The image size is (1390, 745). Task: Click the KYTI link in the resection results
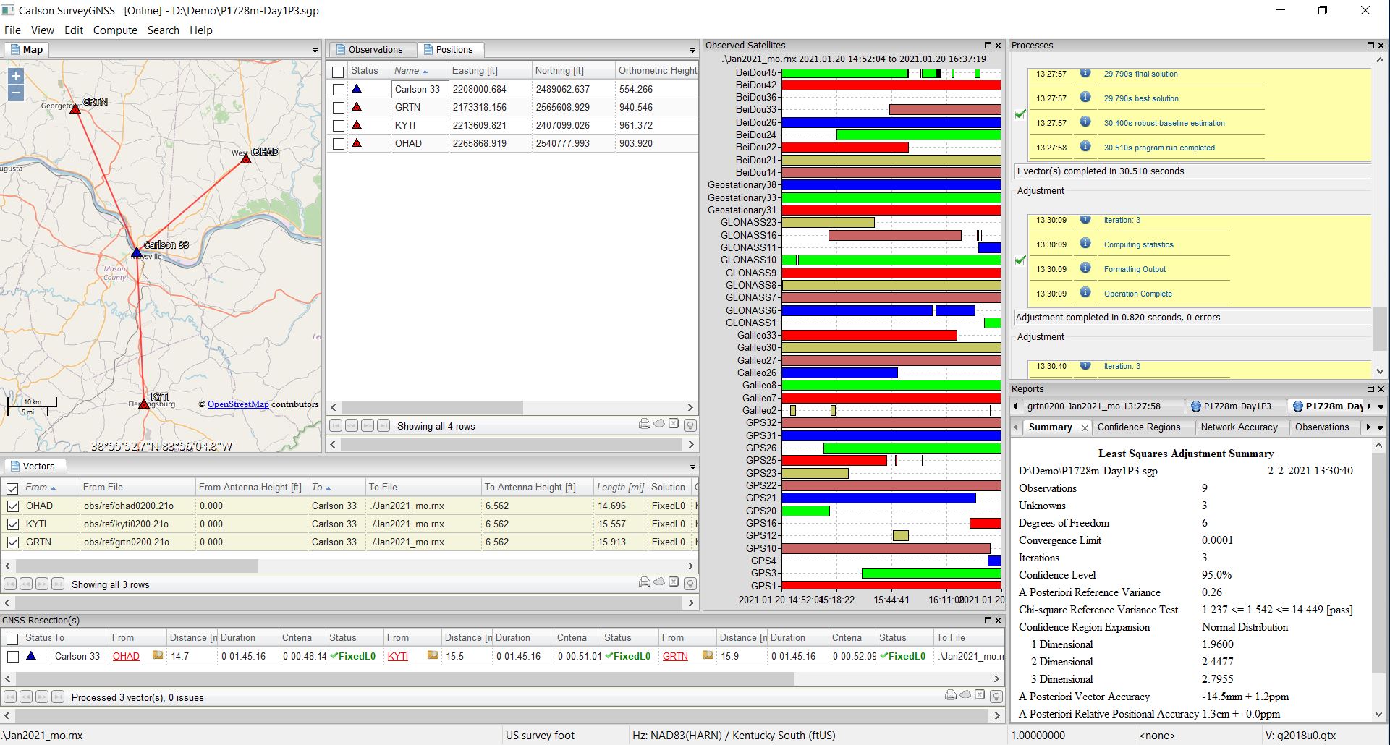(398, 656)
